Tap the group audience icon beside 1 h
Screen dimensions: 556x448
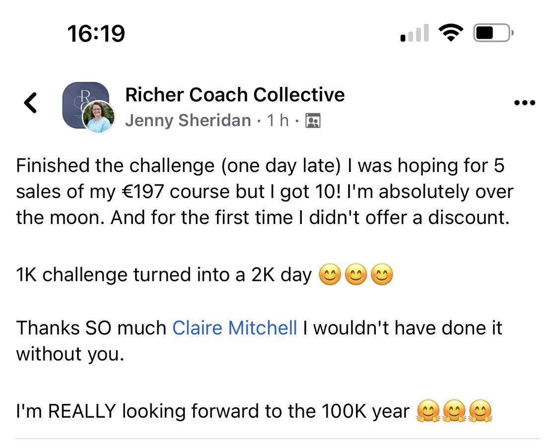pos(313,121)
